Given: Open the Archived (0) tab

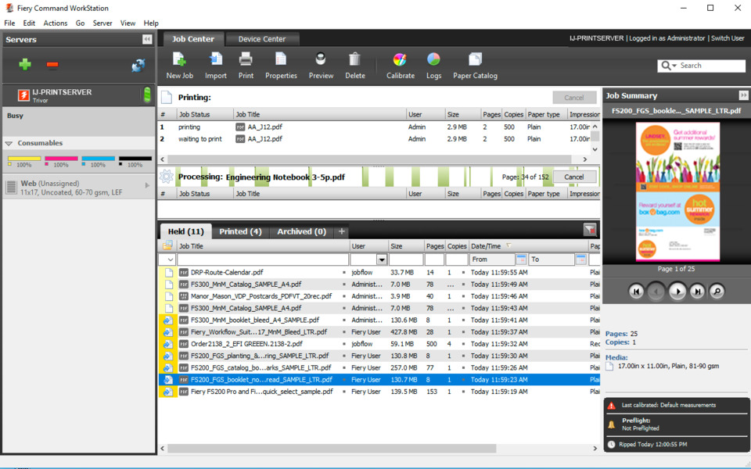Looking at the screenshot, I should tap(301, 231).
